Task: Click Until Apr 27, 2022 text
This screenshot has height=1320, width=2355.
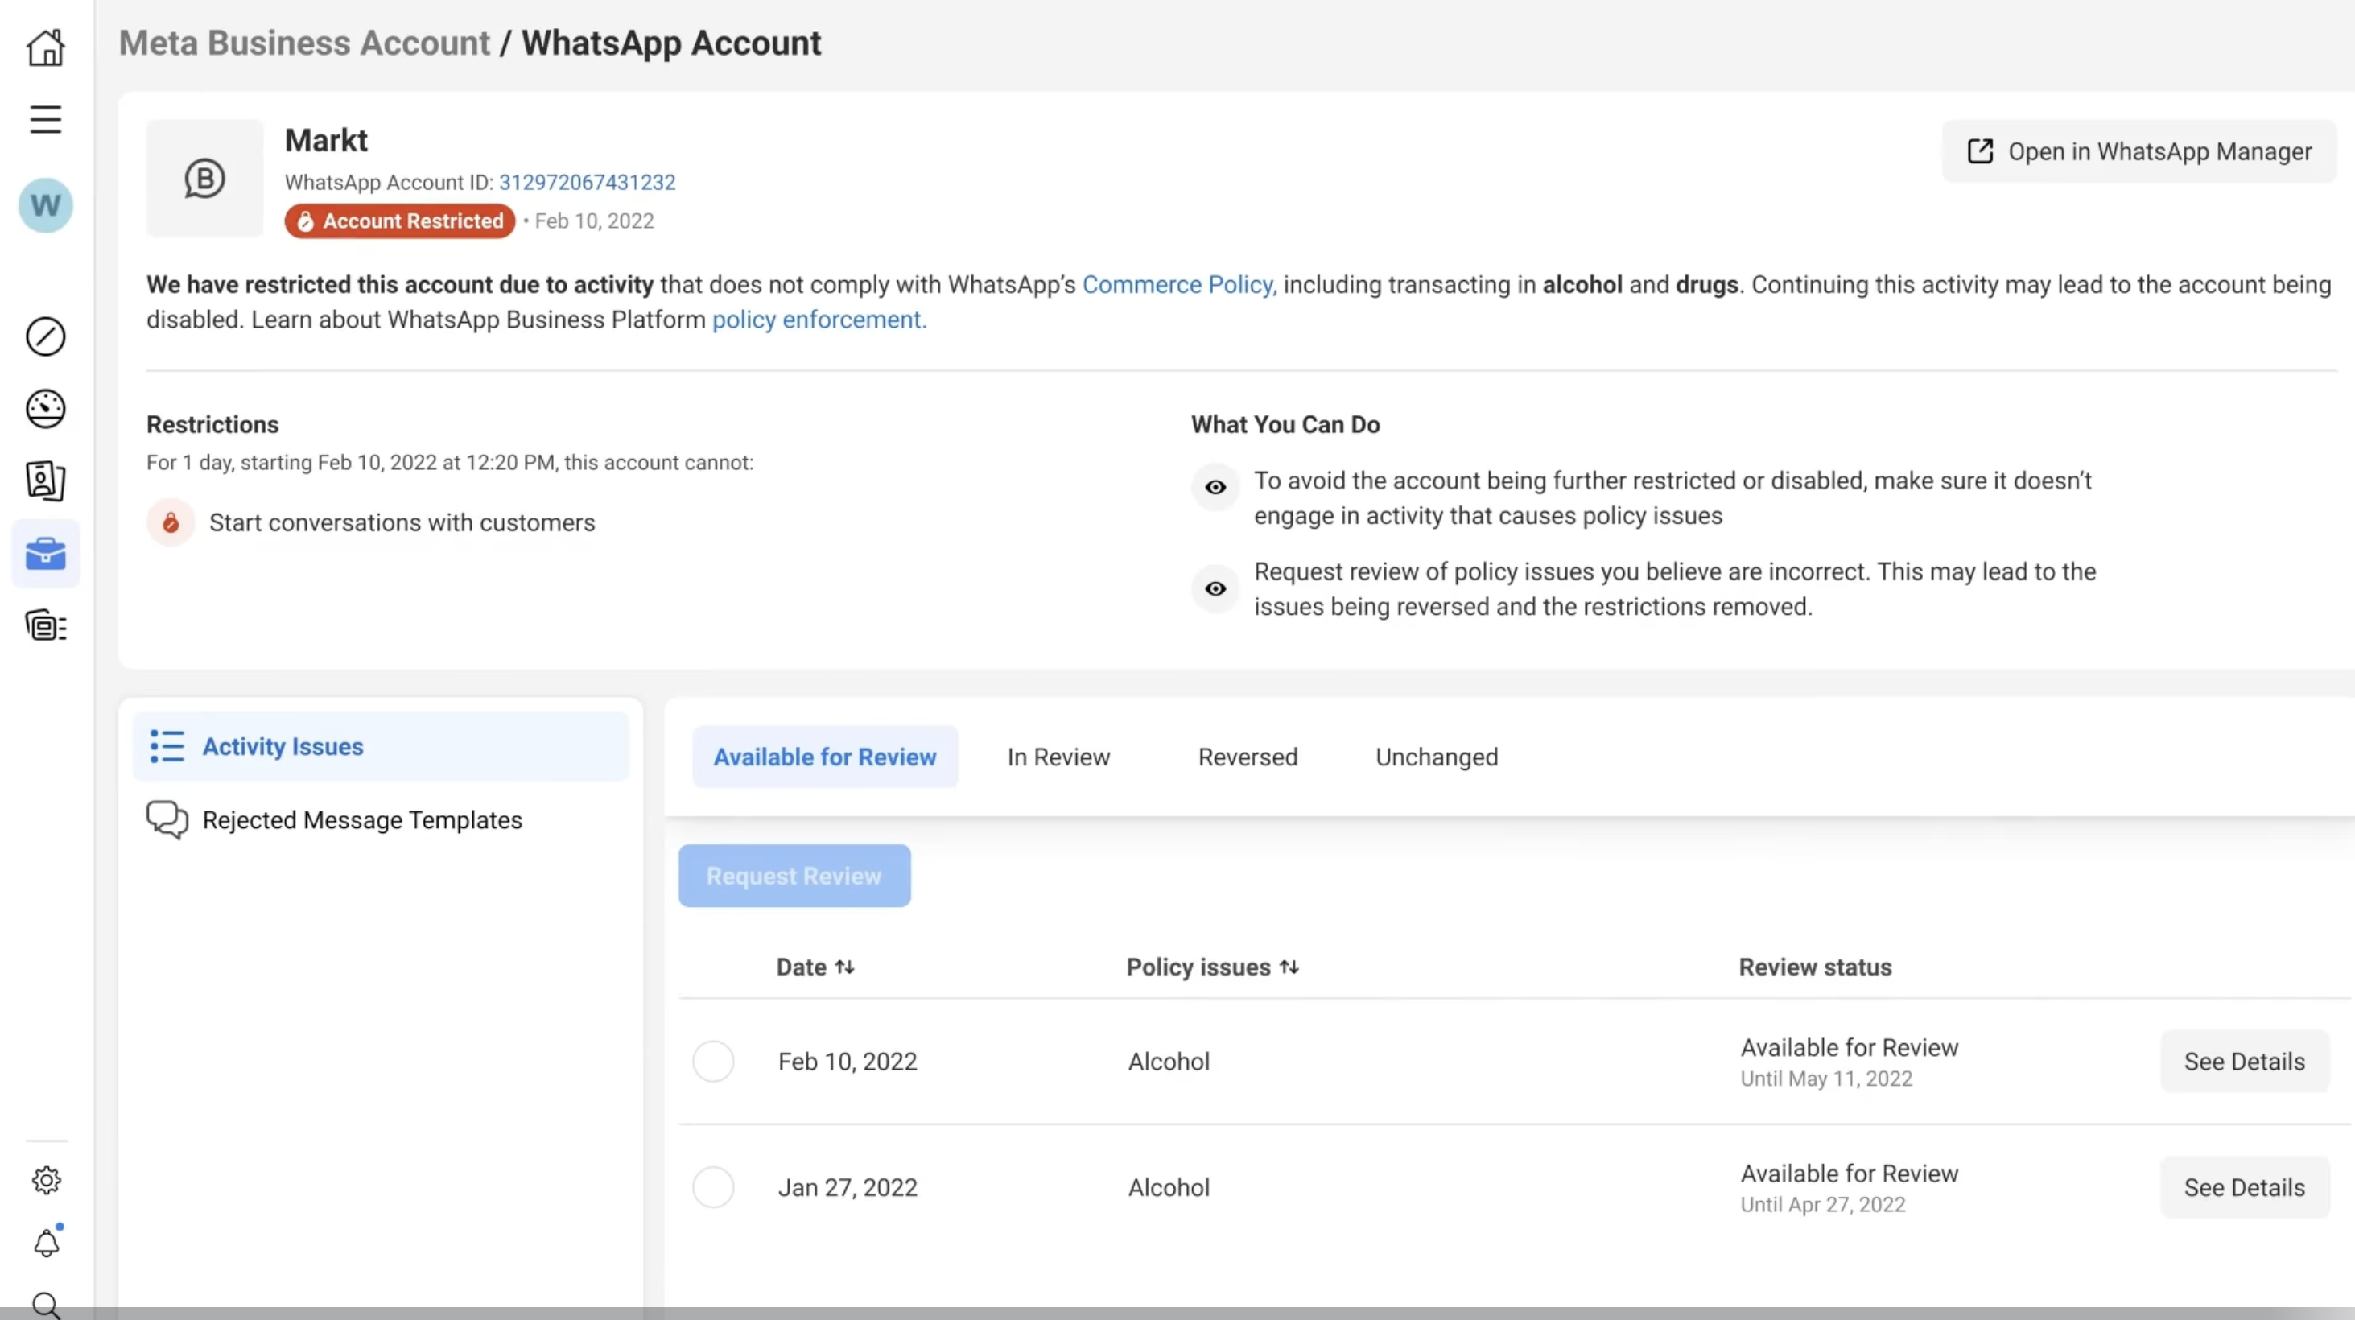Action: click(x=1823, y=1205)
